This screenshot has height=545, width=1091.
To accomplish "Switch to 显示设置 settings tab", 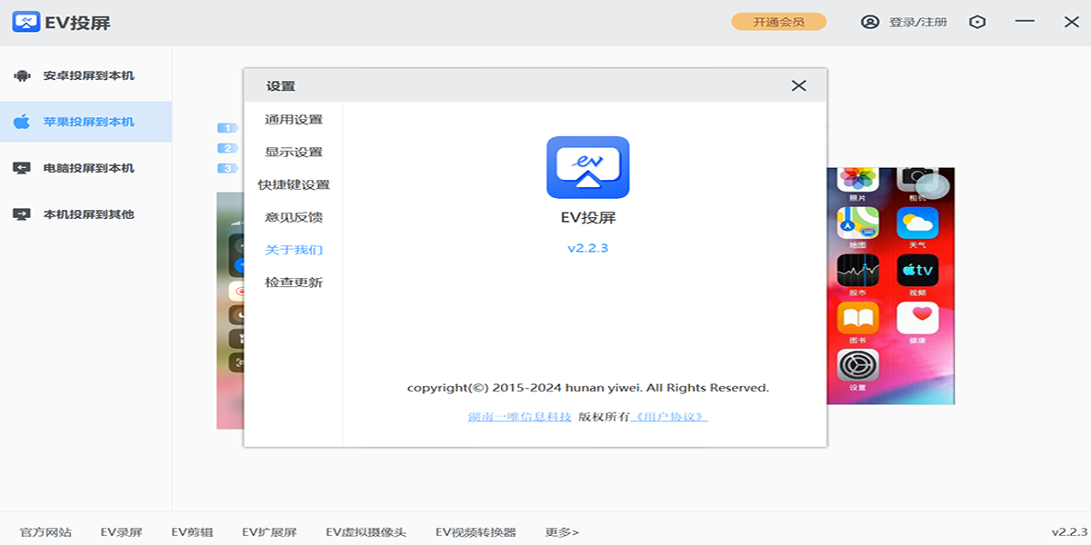I will tap(294, 152).
